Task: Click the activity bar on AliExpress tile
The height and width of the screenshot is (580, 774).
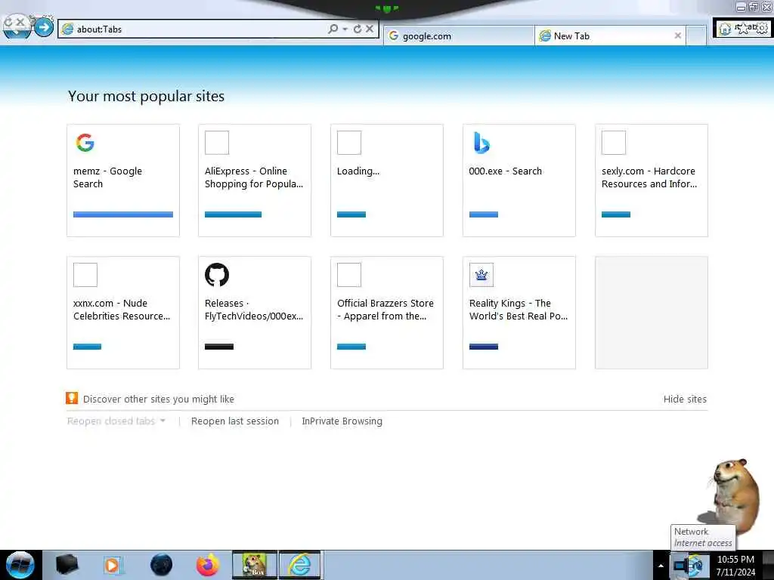Action: [x=233, y=214]
